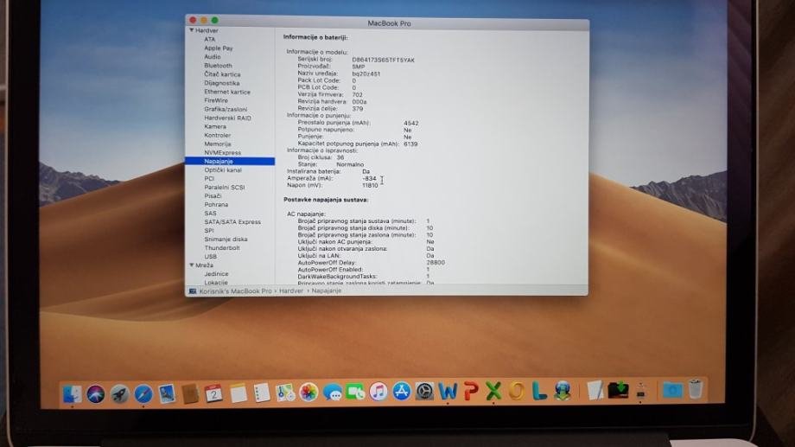This screenshot has height=447, width=795.
Task: Click 11810 Napon (mV) value
Action: tap(370, 185)
